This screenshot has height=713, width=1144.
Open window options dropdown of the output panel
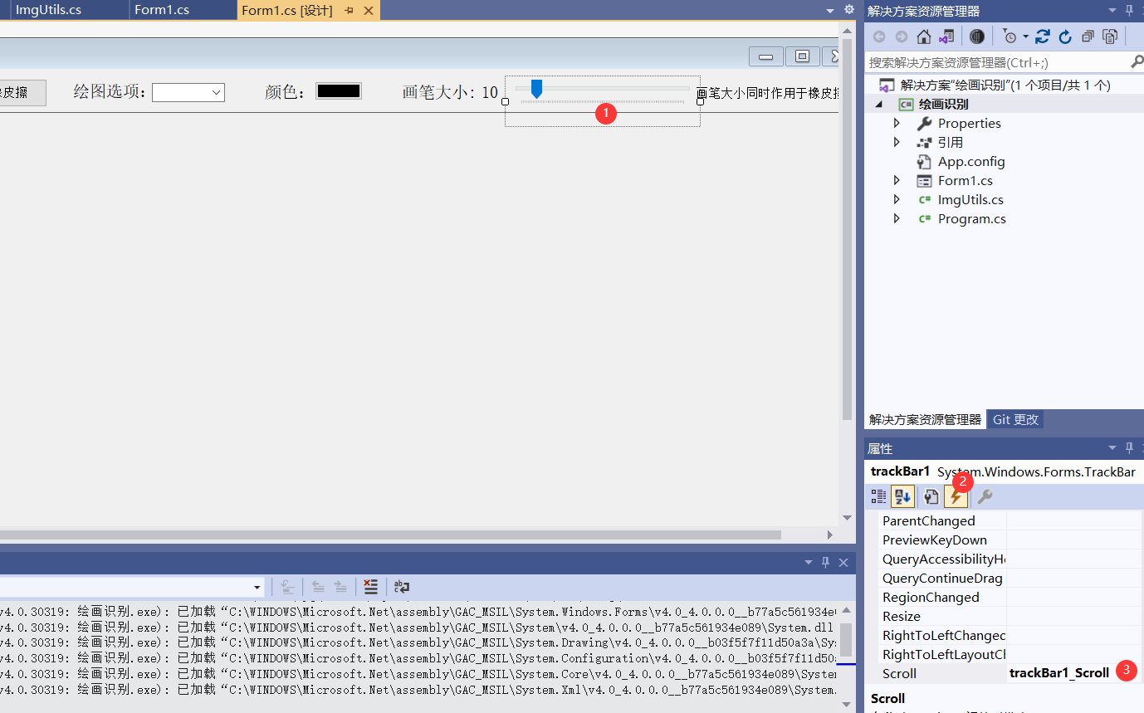(x=809, y=563)
